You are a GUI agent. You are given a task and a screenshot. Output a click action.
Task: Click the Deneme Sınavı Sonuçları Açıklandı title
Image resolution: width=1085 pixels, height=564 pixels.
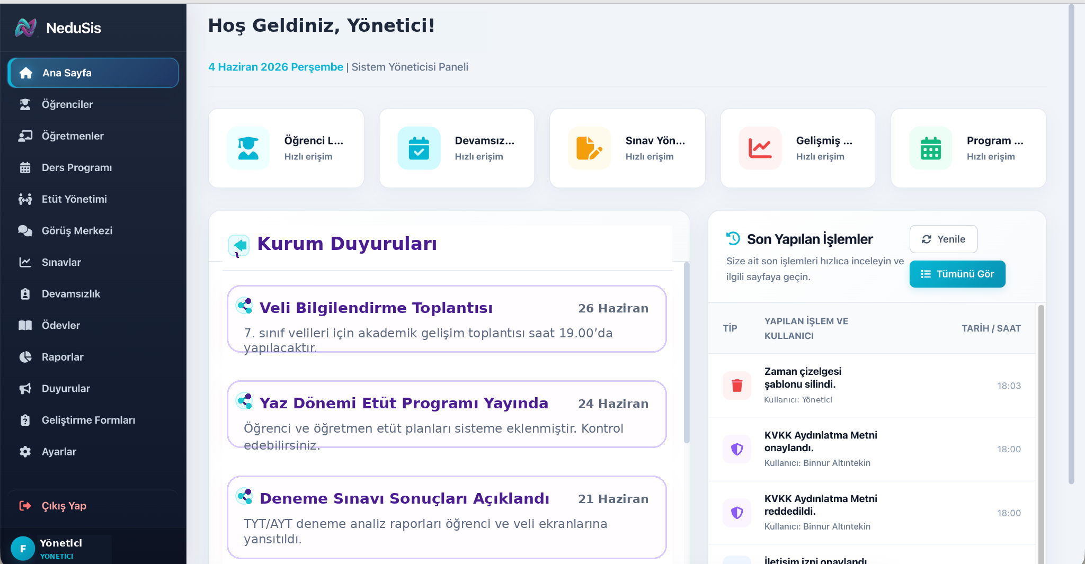[404, 498]
